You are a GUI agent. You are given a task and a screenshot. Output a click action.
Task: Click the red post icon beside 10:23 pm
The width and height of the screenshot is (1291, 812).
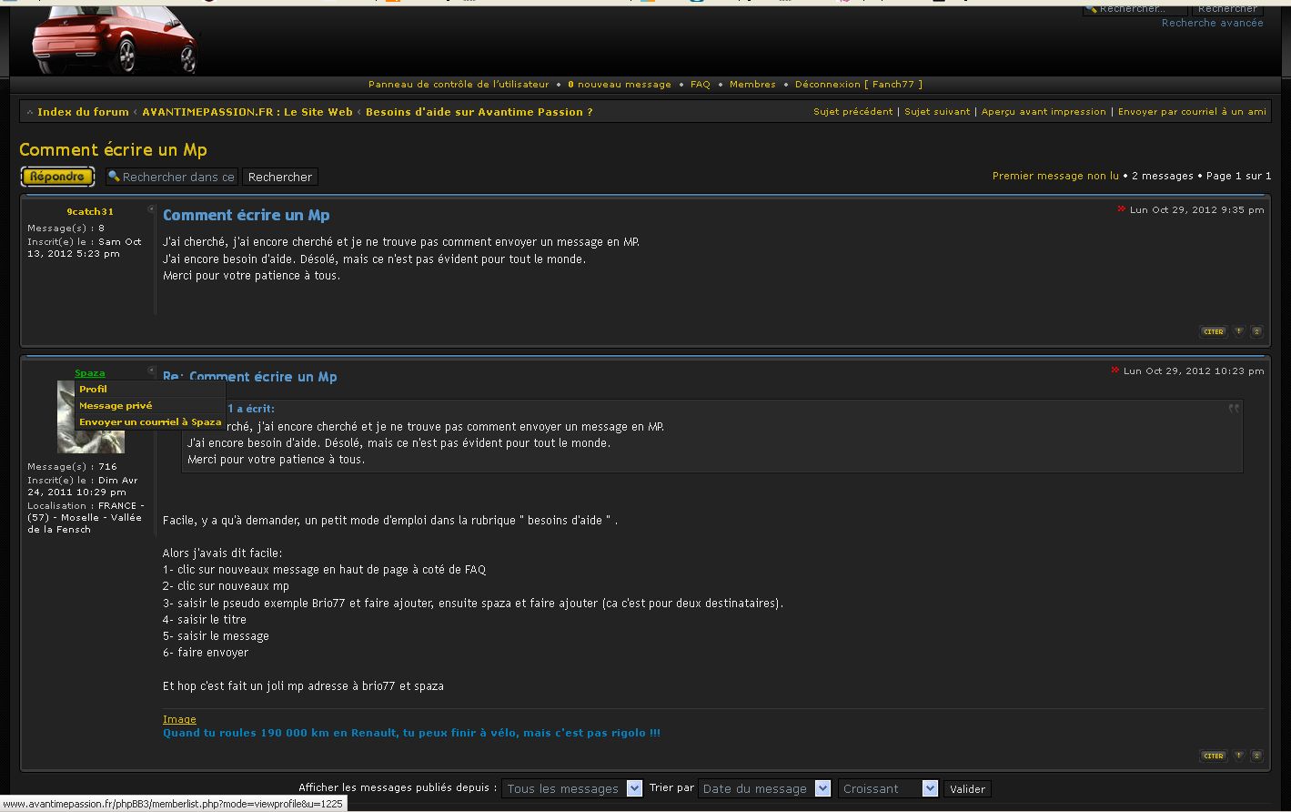(x=1114, y=370)
